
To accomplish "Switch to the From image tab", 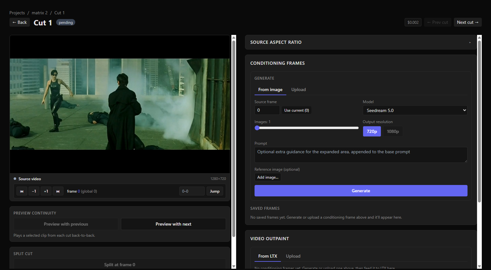I will (270, 89).
